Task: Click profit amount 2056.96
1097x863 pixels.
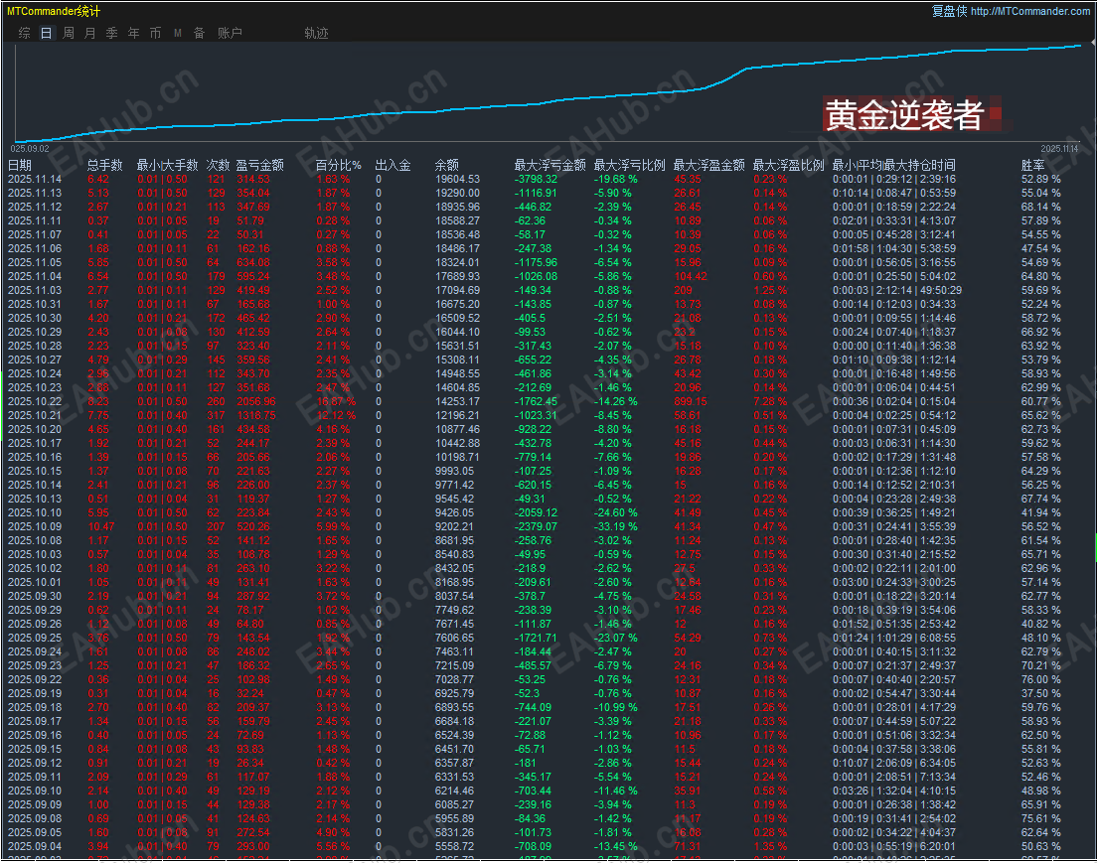Action: (x=256, y=401)
